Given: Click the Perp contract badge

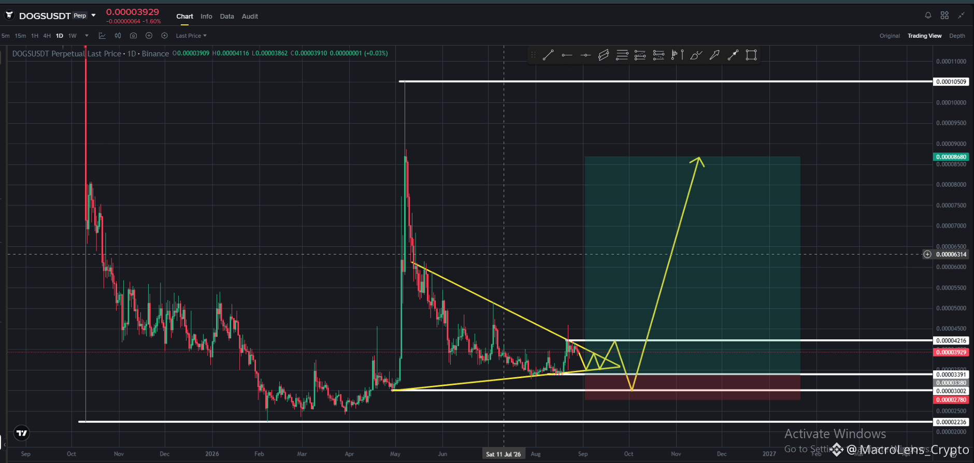Looking at the screenshot, I should tap(80, 16).
